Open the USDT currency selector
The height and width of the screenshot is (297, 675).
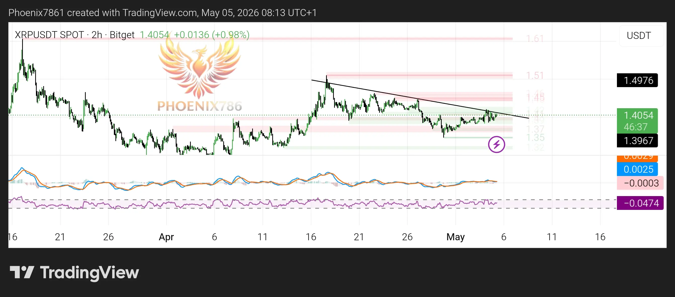[x=641, y=36]
